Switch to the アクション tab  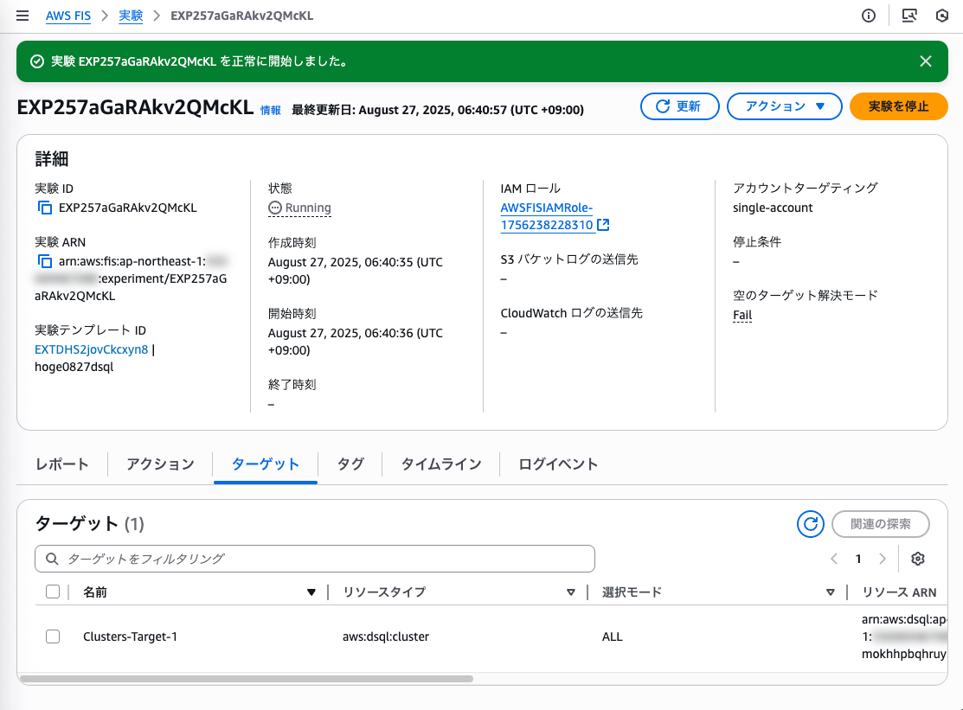(160, 464)
